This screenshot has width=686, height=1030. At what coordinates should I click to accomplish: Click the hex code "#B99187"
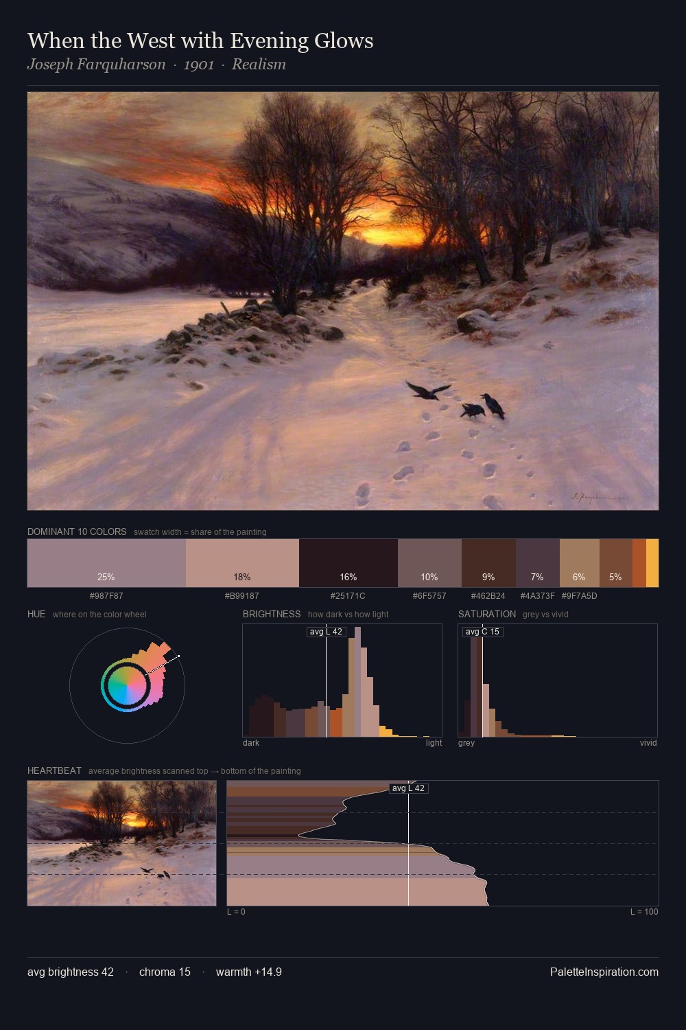pyautogui.click(x=242, y=596)
